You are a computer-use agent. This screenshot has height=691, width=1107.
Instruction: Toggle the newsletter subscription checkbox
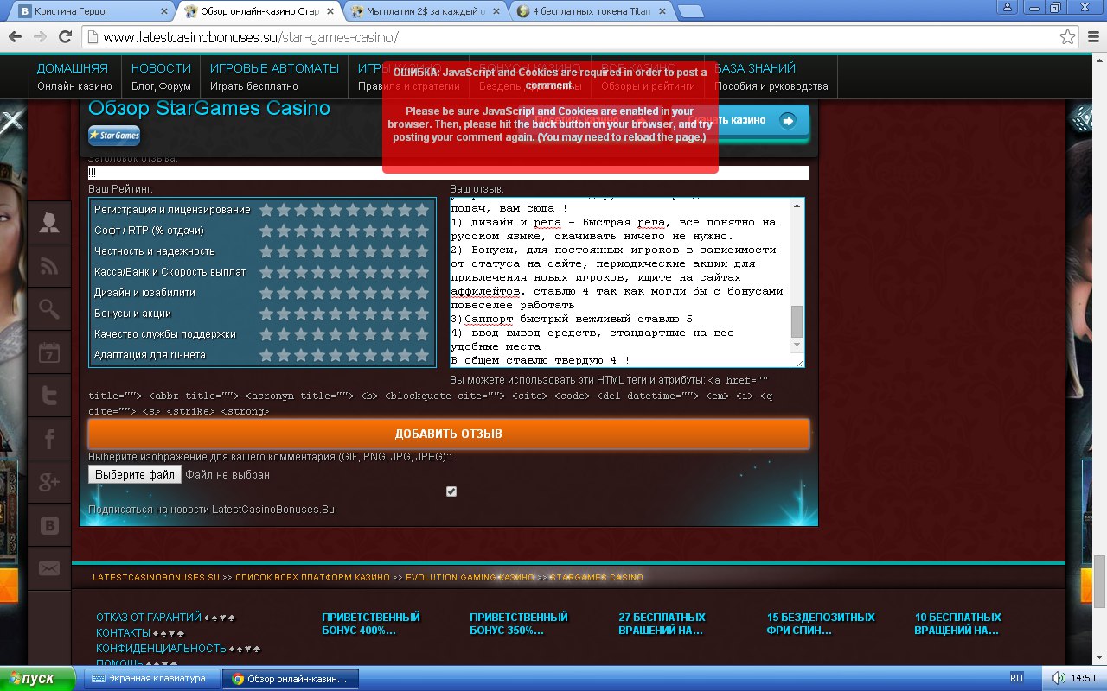(451, 491)
